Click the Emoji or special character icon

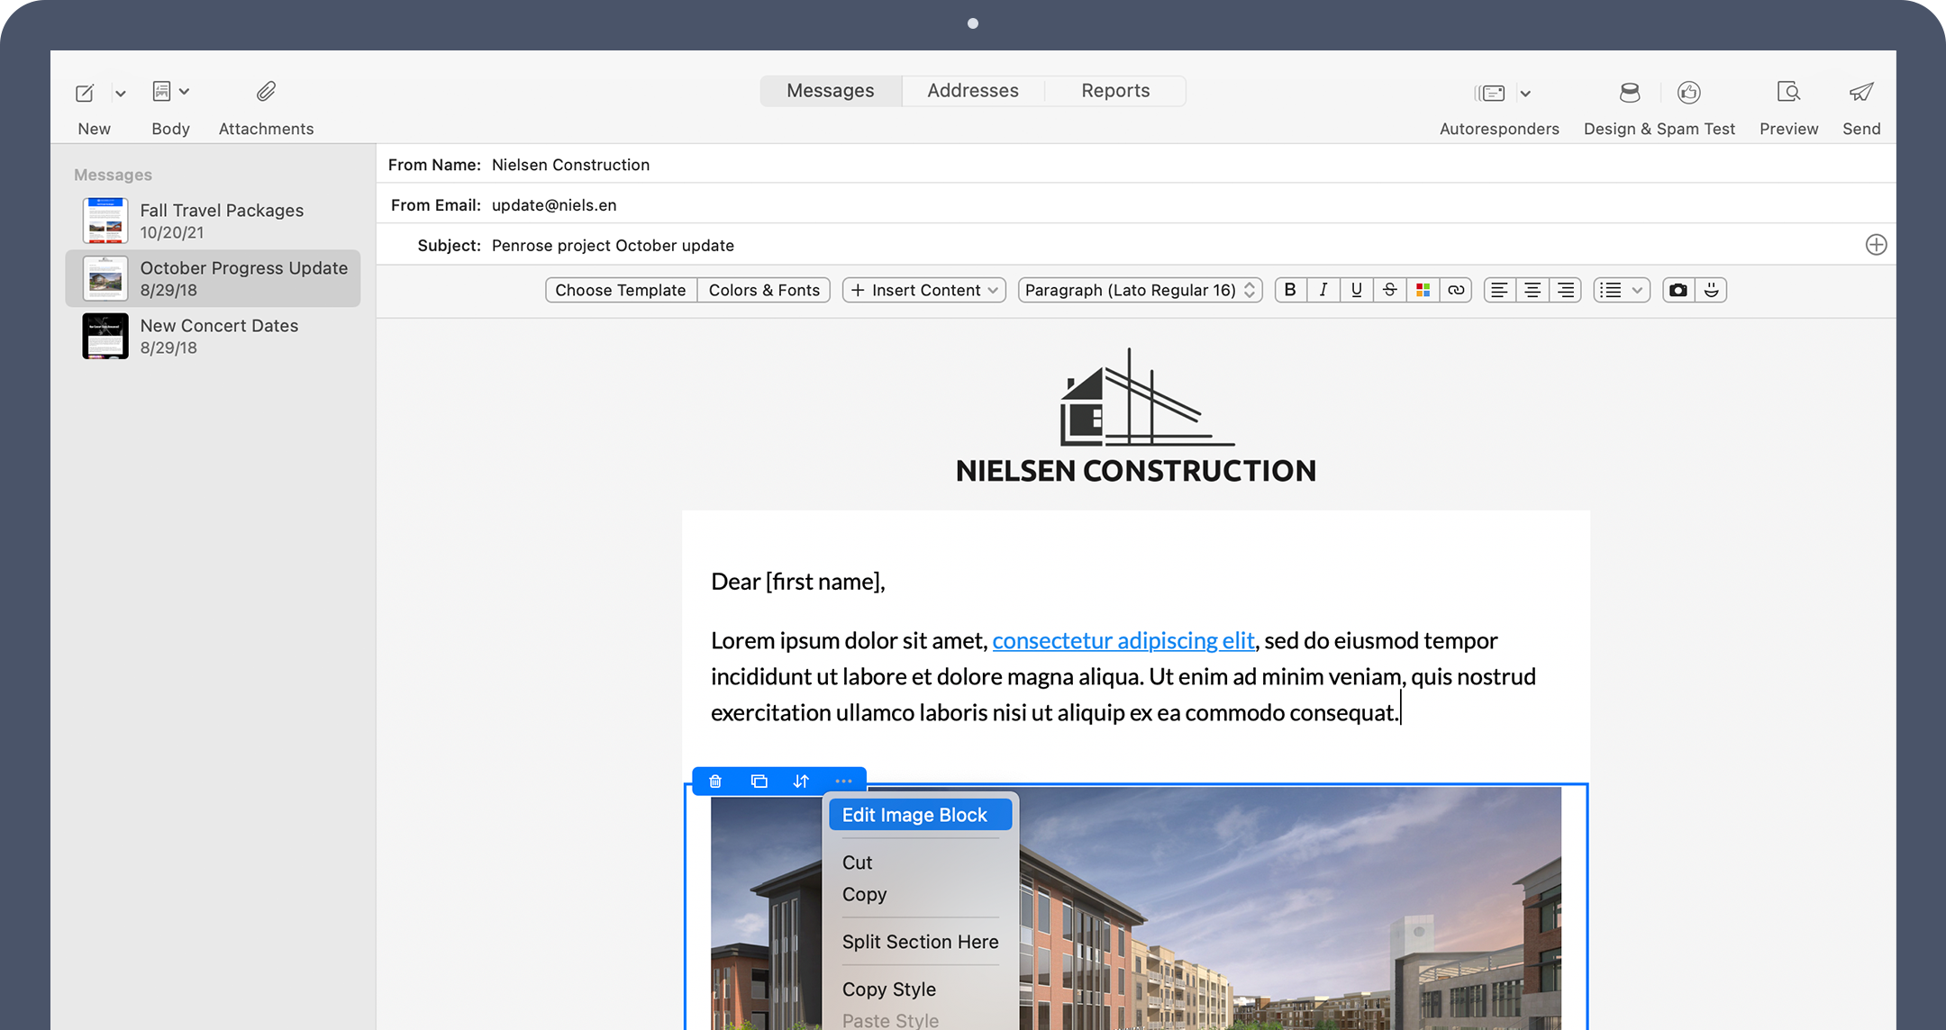click(1711, 289)
